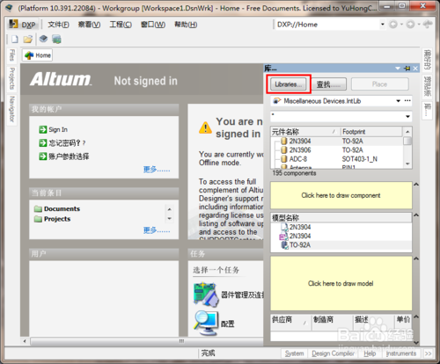Open the 察看(V) menu
Viewport: 440px width, 364px height.
pos(89,25)
